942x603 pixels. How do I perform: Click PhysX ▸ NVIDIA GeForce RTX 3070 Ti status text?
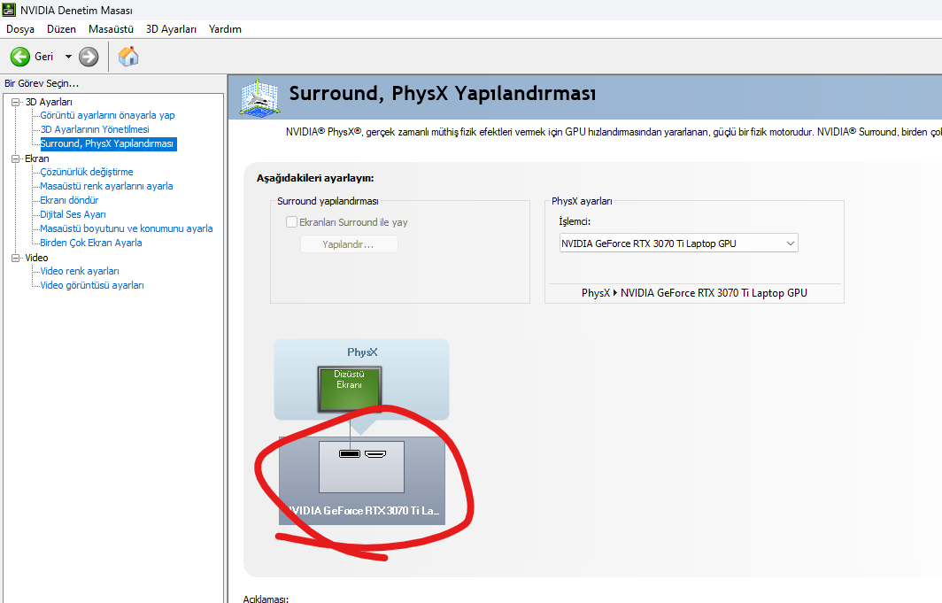pos(694,293)
